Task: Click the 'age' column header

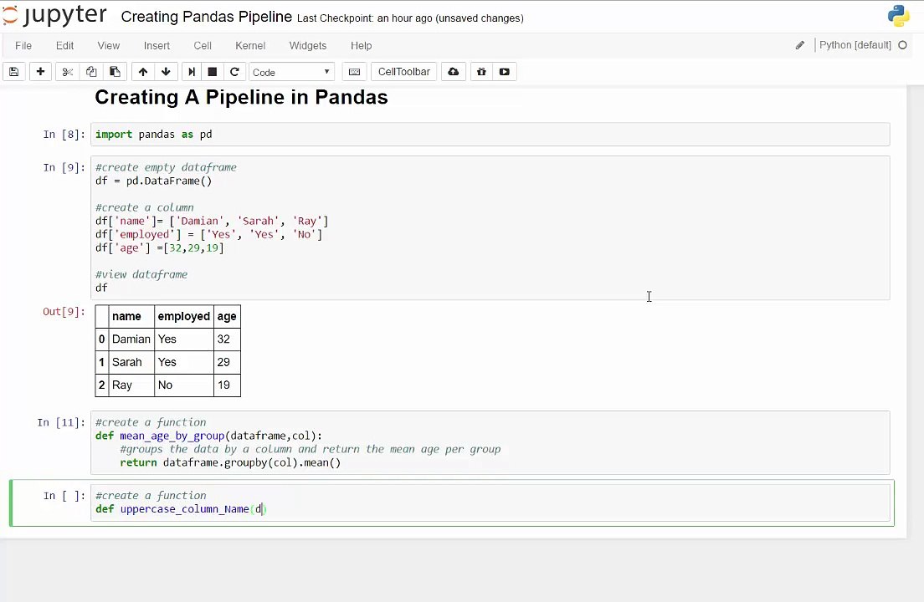Action: pos(226,317)
